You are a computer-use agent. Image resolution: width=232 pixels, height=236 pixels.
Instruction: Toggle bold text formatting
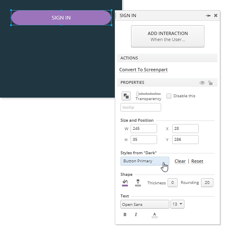click(x=125, y=214)
